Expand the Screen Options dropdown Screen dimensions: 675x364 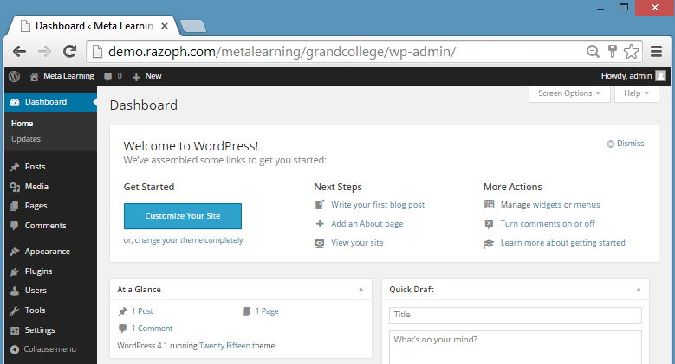click(x=569, y=93)
